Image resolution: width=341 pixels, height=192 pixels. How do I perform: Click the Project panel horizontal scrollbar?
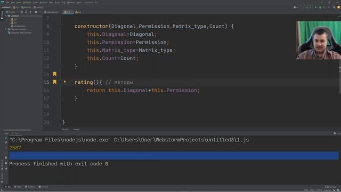point(18,130)
